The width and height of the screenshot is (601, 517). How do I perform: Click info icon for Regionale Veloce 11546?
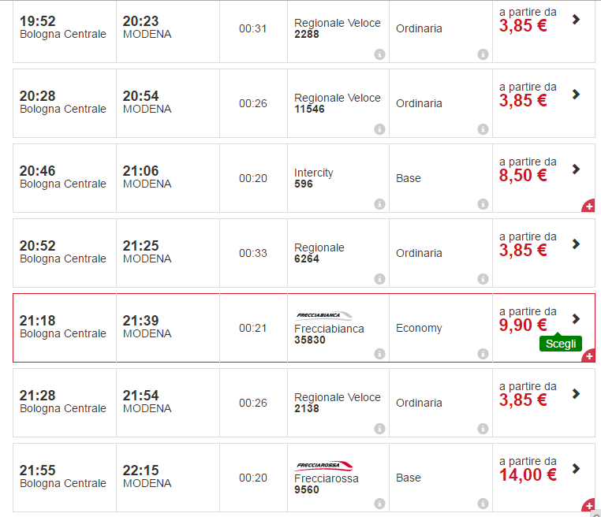[379, 129]
